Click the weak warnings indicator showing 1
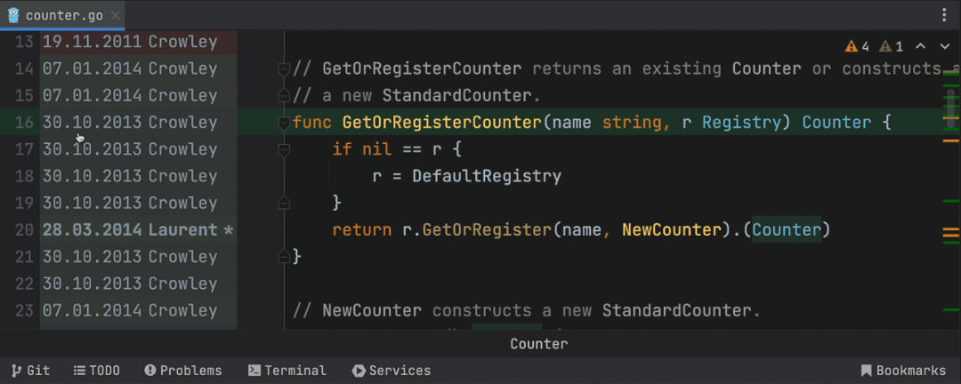 click(891, 46)
